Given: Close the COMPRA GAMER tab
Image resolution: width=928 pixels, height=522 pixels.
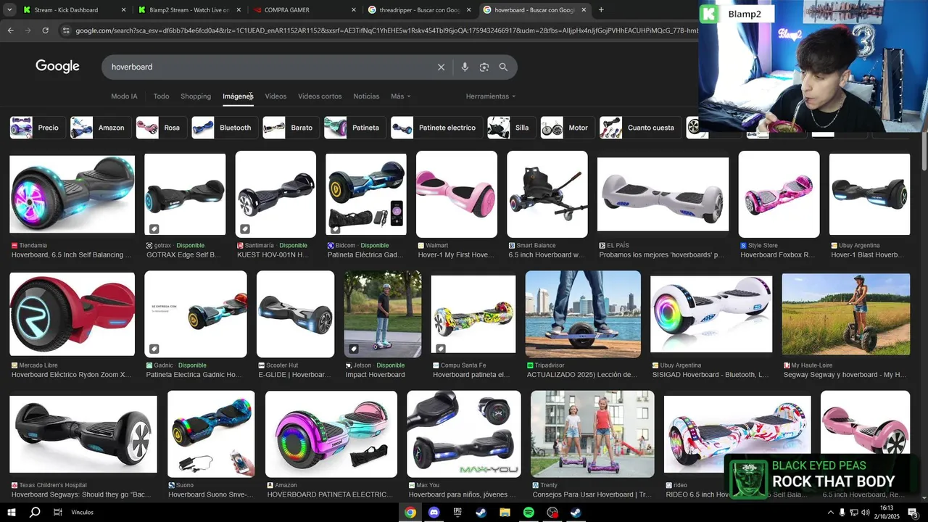Looking at the screenshot, I should [354, 10].
